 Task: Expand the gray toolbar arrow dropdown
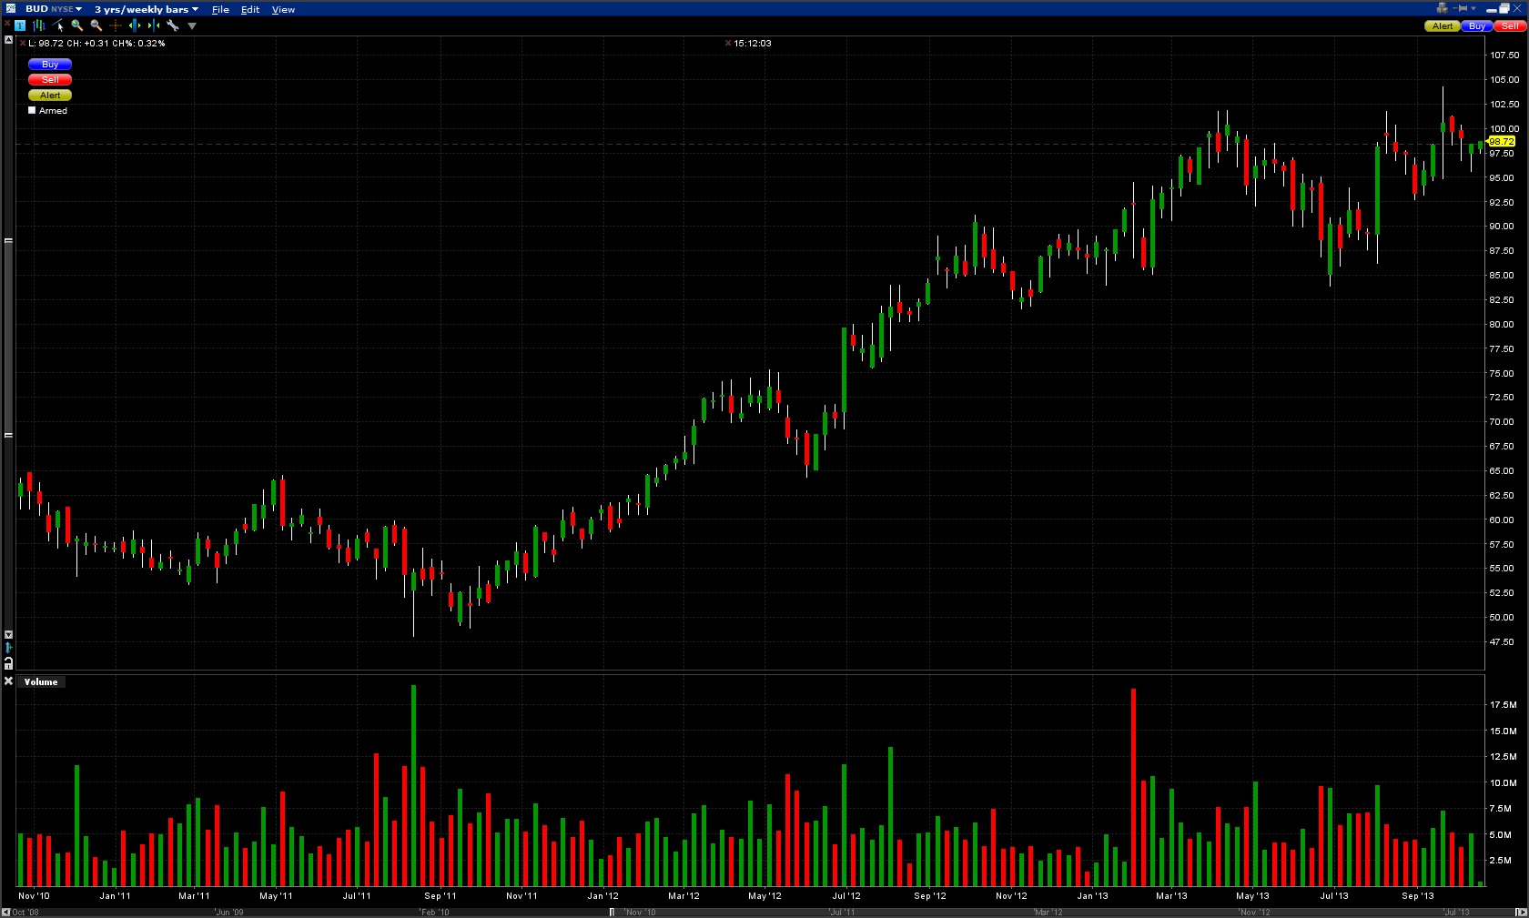click(x=192, y=25)
